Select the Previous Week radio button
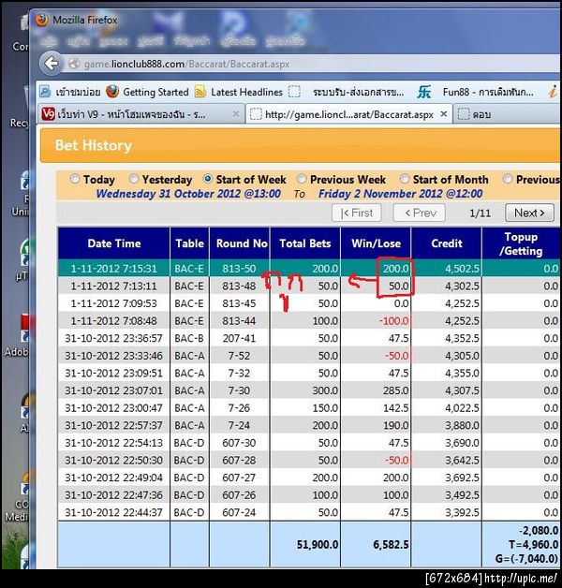This screenshot has height=588, width=562. (x=302, y=179)
